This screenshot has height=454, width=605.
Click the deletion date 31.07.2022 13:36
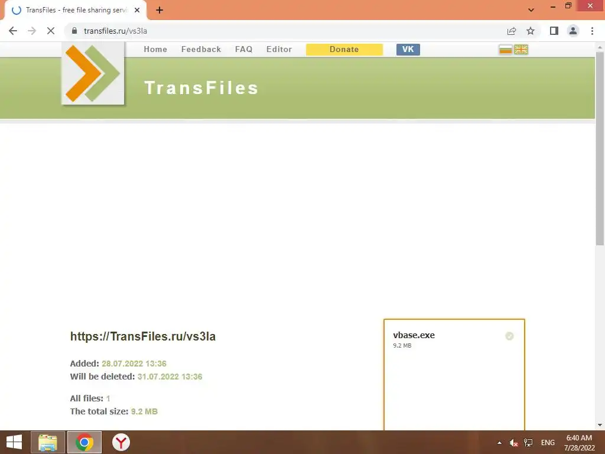click(170, 377)
